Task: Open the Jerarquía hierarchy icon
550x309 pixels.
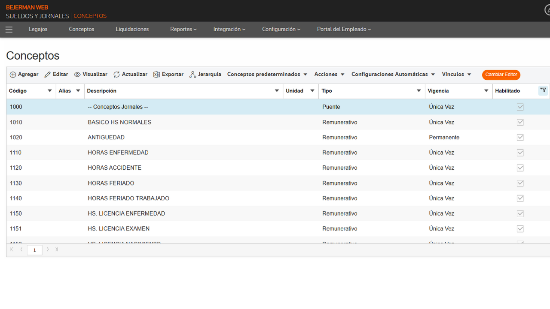Action: click(x=193, y=75)
